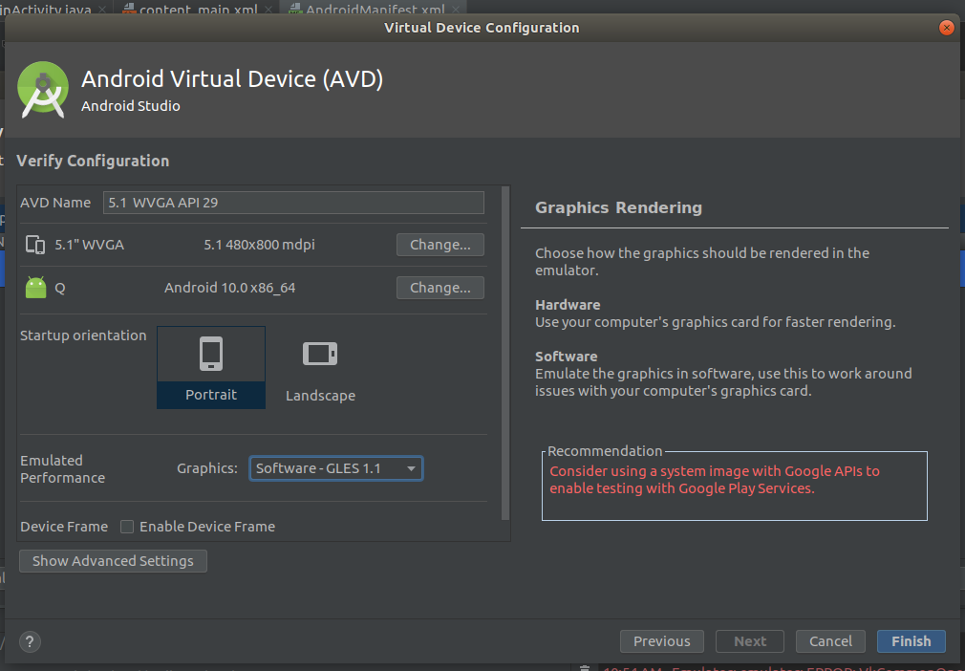Viewport: 965px width, 671px height.
Task: Close the Virtual Device Configuration window
Action: tap(947, 28)
